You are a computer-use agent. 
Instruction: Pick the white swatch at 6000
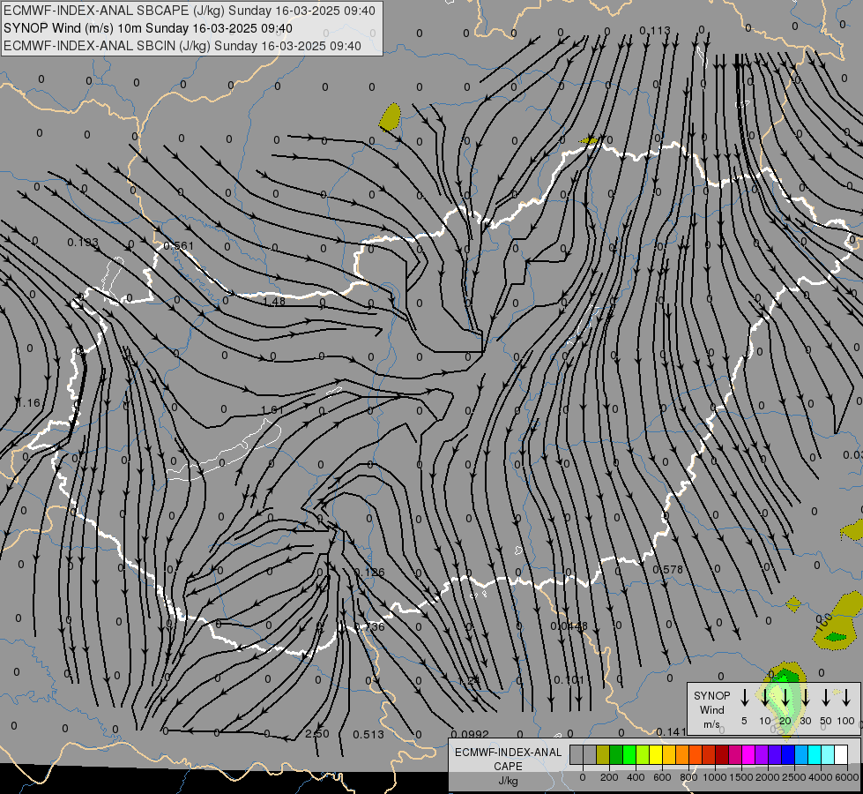(840, 754)
